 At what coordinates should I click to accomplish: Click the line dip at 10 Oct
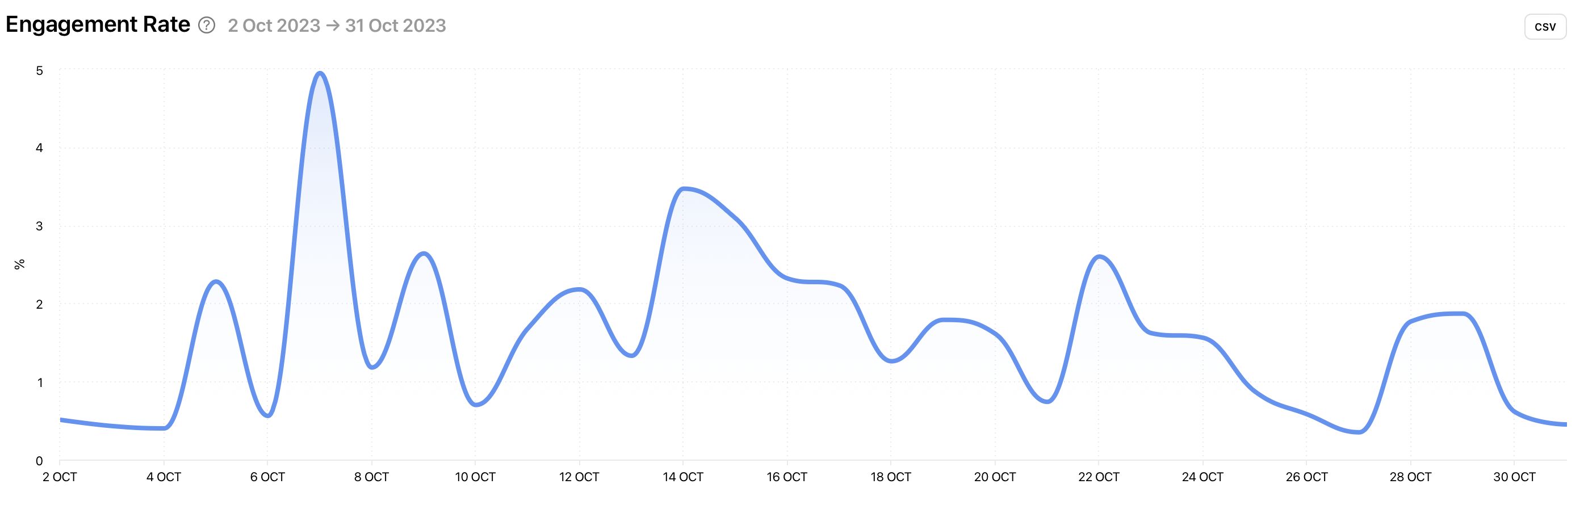click(x=476, y=405)
